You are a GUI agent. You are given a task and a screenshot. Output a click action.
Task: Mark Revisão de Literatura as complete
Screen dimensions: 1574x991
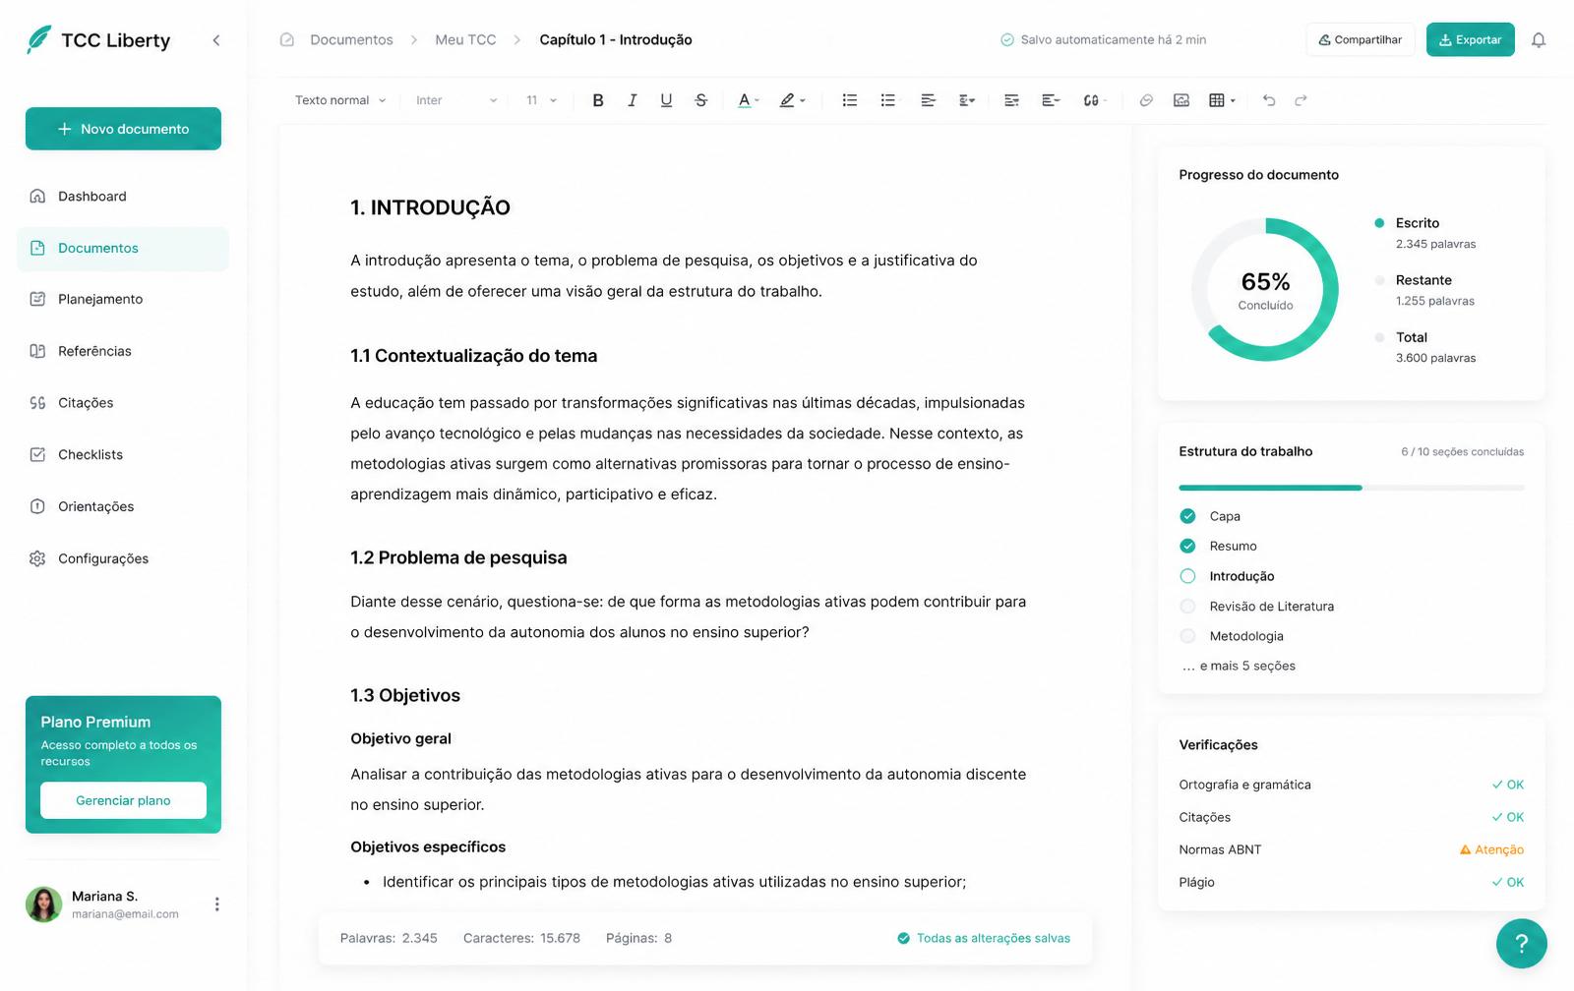point(1187,607)
